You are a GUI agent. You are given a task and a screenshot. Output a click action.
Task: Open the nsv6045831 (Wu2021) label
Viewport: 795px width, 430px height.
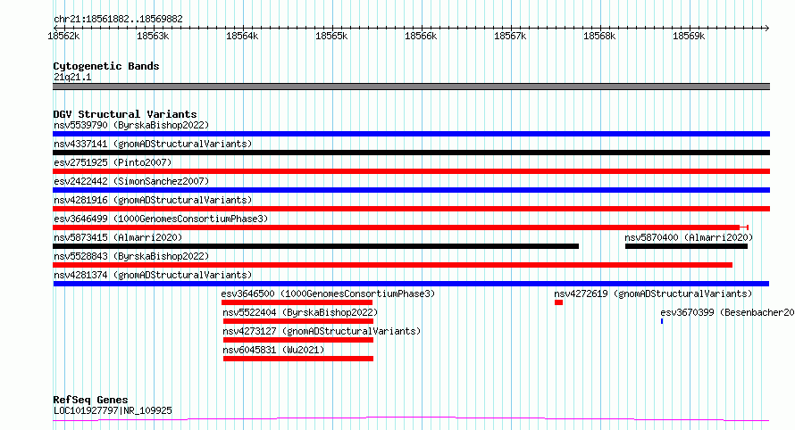pos(273,350)
